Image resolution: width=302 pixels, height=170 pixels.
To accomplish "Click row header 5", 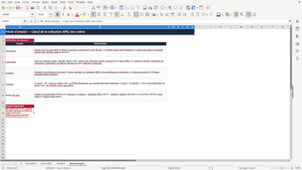I will (x=3, y=51).
